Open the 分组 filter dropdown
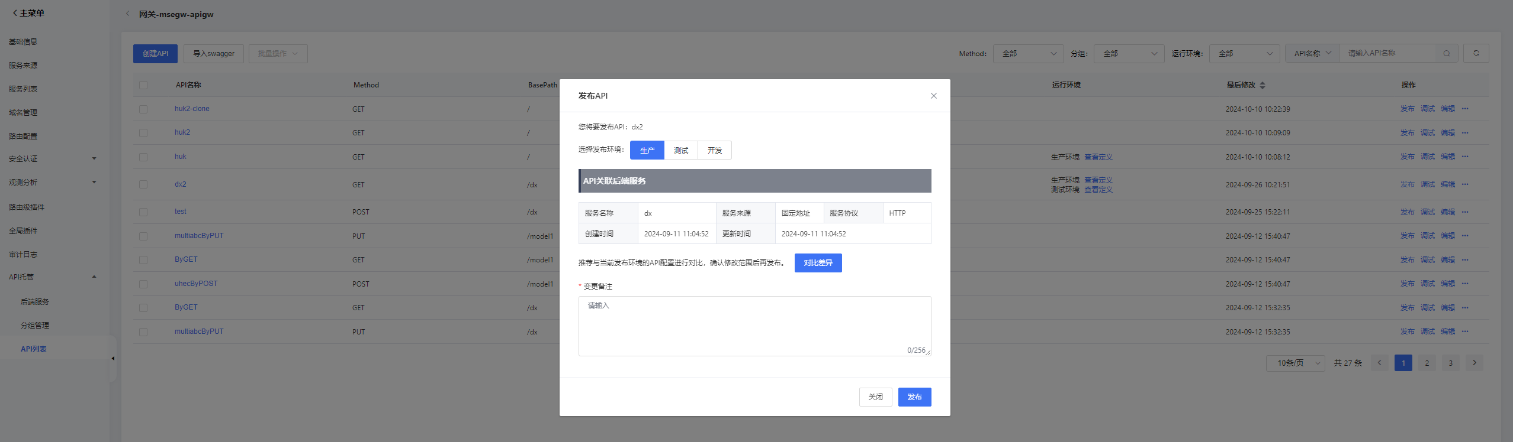The width and height of the screenshot is (1513, 442). pyautogui.click(x=1129, y=54)
